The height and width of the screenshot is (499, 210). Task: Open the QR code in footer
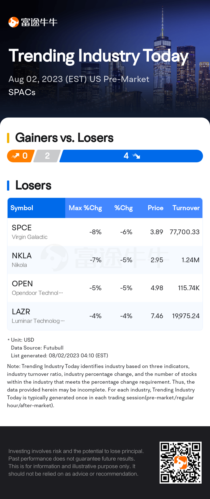coord(181,463)
